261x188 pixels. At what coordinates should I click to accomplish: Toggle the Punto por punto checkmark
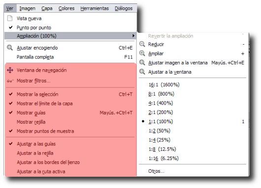click(x=11, y=27)
